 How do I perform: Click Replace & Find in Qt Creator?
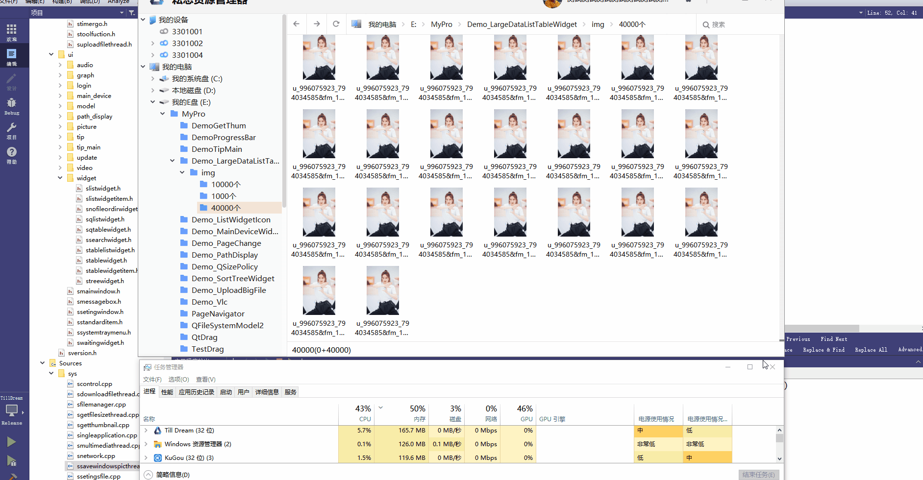[x=823, y=350]
